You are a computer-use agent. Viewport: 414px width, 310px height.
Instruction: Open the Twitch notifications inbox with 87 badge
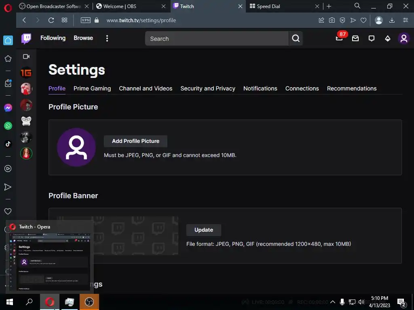(340, 38)
